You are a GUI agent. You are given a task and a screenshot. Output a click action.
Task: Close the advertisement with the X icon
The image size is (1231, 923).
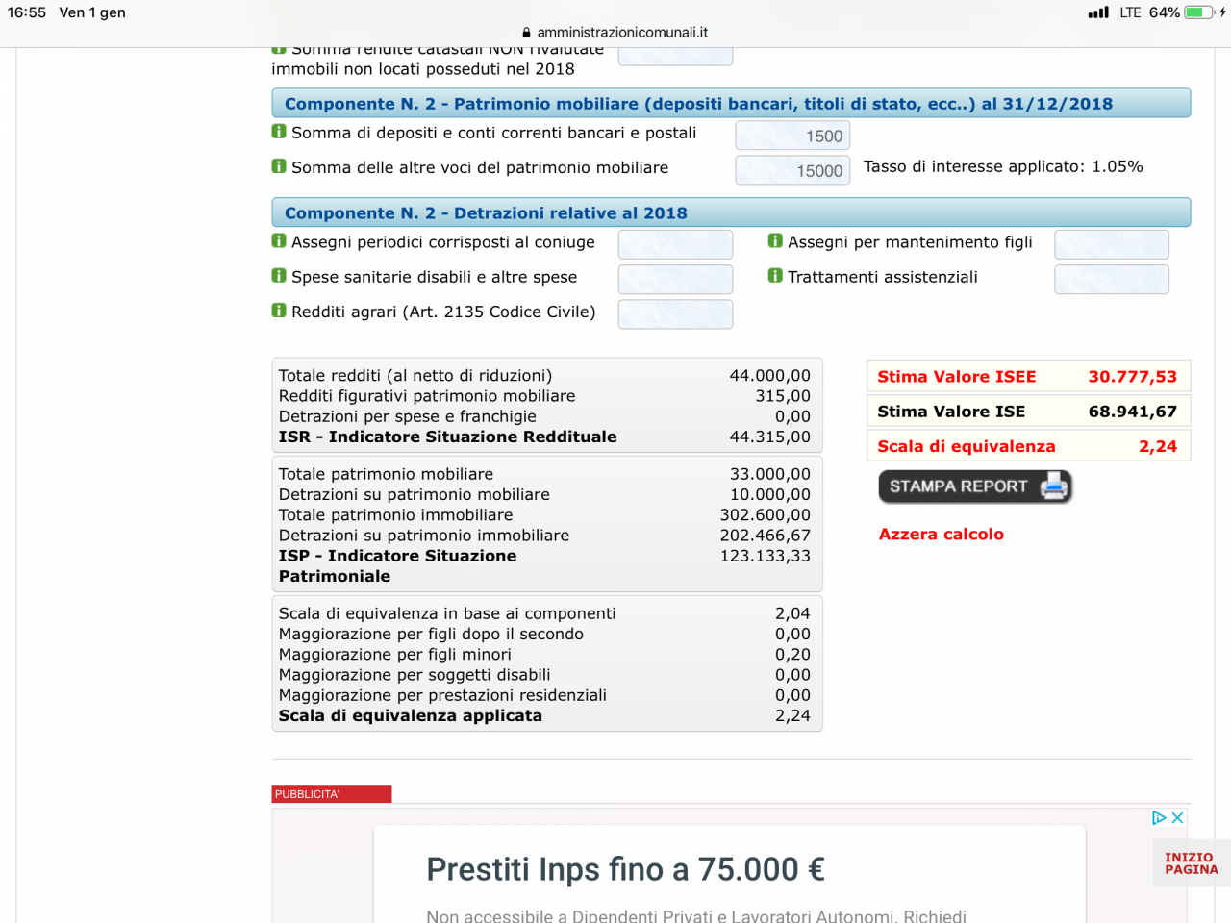(x=1177, y=818)
